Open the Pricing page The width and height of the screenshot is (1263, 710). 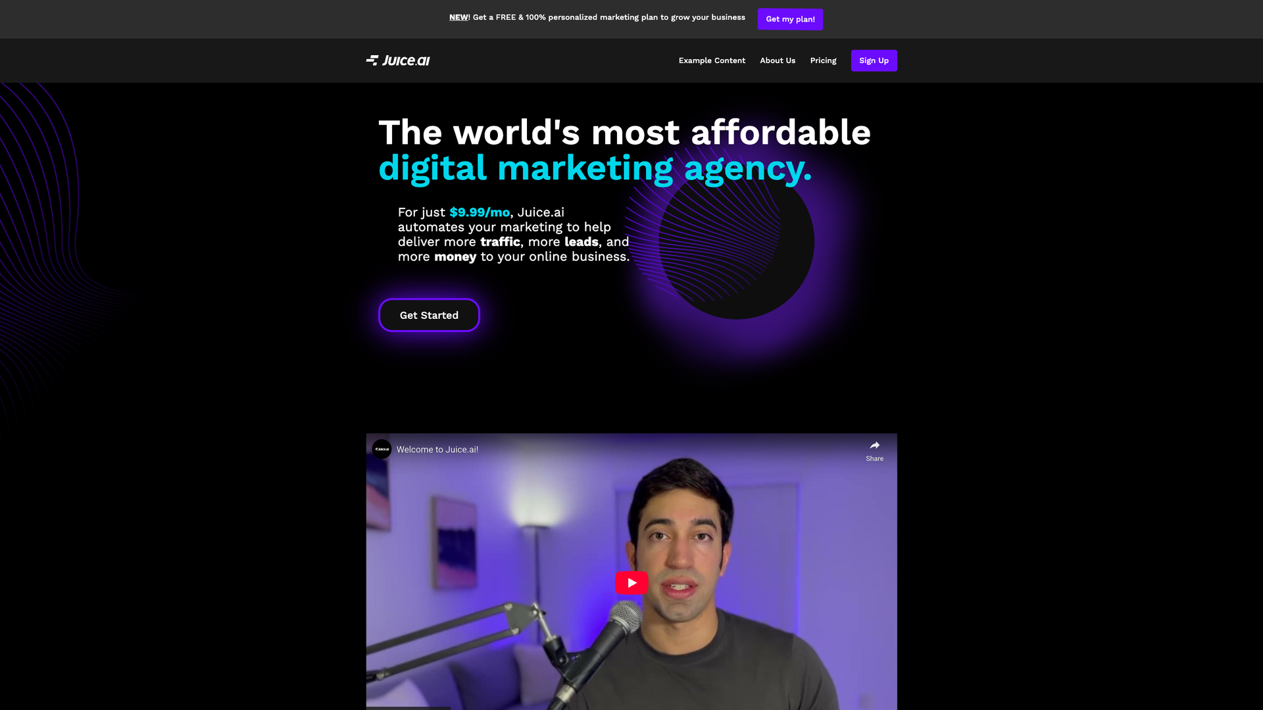pos(823,60)
